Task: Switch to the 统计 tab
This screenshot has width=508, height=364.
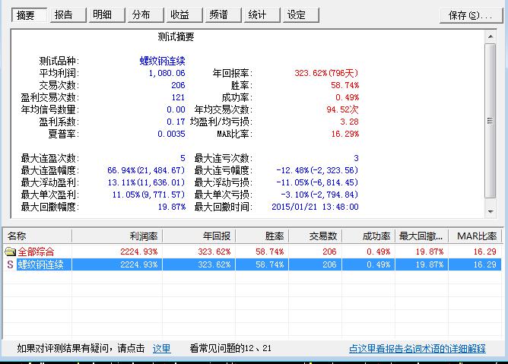Action: pyautogui.click(x=258, y=14)
